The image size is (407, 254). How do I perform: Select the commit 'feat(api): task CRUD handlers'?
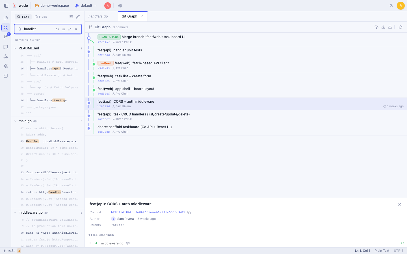point(246,117)
